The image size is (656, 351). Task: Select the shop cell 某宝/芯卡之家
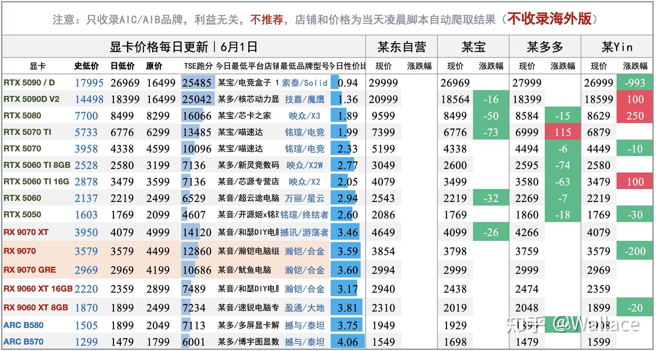coord(245,116)
